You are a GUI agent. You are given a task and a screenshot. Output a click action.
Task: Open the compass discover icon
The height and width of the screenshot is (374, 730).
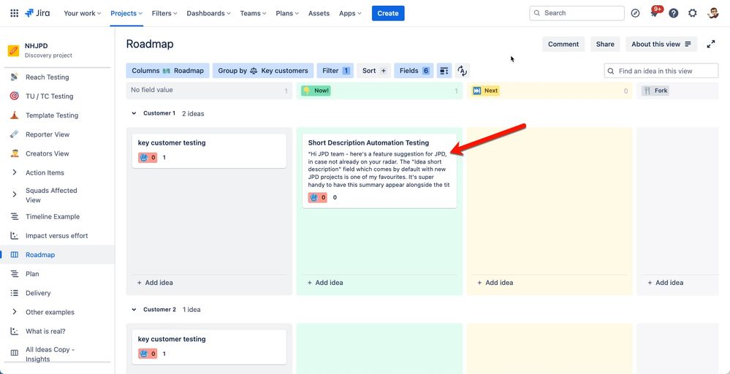pyautogui.click(x=635, y=13)
